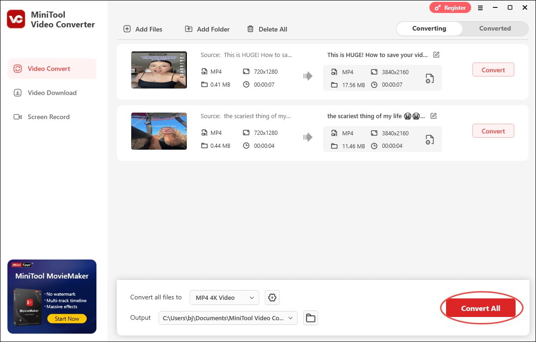Open format settings gear beside MP4 4K Video
This screenshot has height=342, width=536.
272,298
